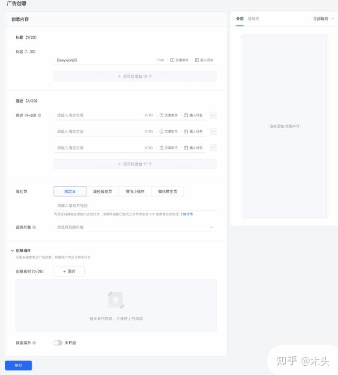This screenshot has width=338, height=375.
Task: Open 文案助手 for the first 描述 field
Action: (162, 116)
